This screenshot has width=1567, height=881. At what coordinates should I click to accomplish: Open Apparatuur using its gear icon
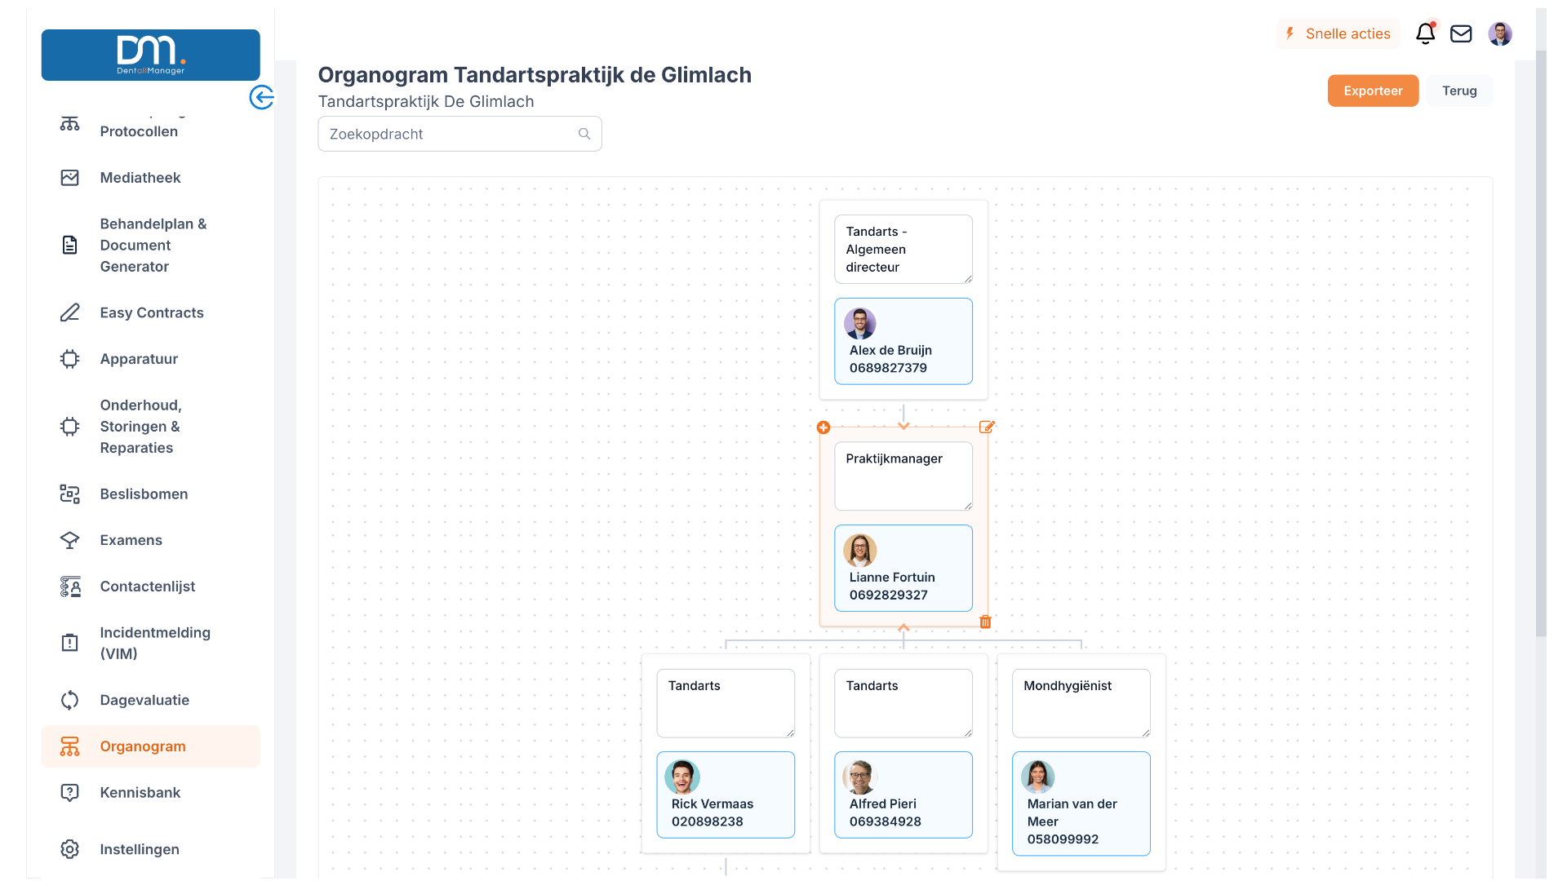point(70,359)
